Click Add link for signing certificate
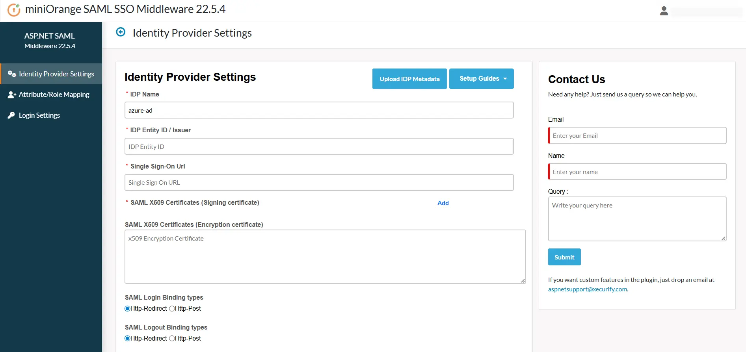The width and height of the screenshot is (746, 352). (x=443, y=203)
